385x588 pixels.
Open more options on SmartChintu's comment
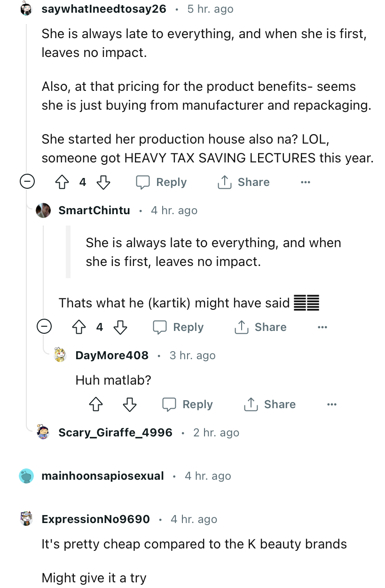(x=322, y=327)
